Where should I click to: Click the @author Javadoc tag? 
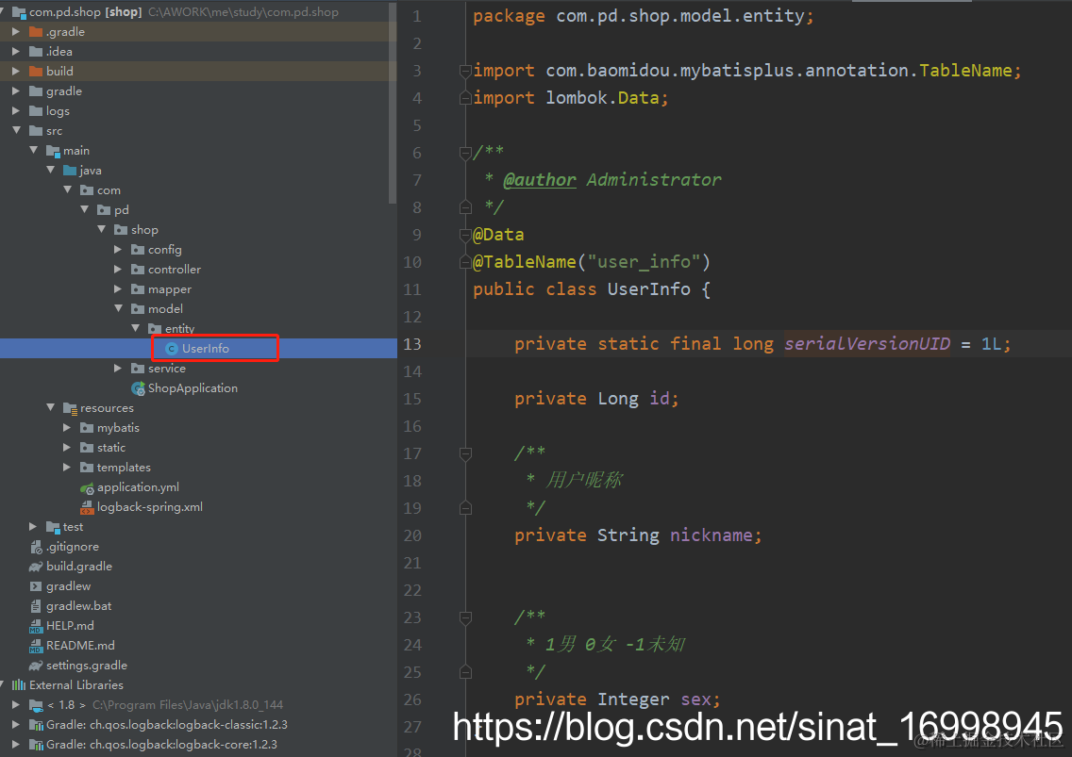point(540,180)
